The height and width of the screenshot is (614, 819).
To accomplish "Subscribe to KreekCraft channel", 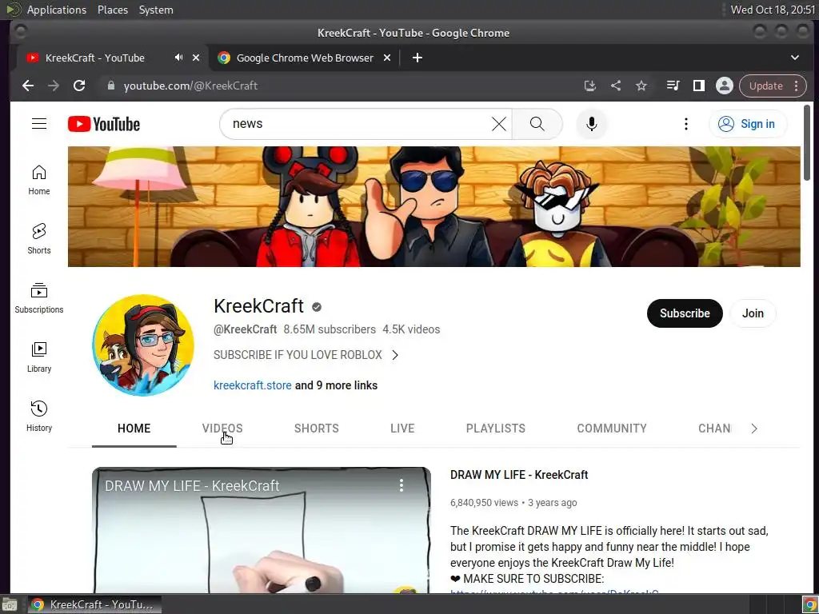I will (x=685, y=313).
